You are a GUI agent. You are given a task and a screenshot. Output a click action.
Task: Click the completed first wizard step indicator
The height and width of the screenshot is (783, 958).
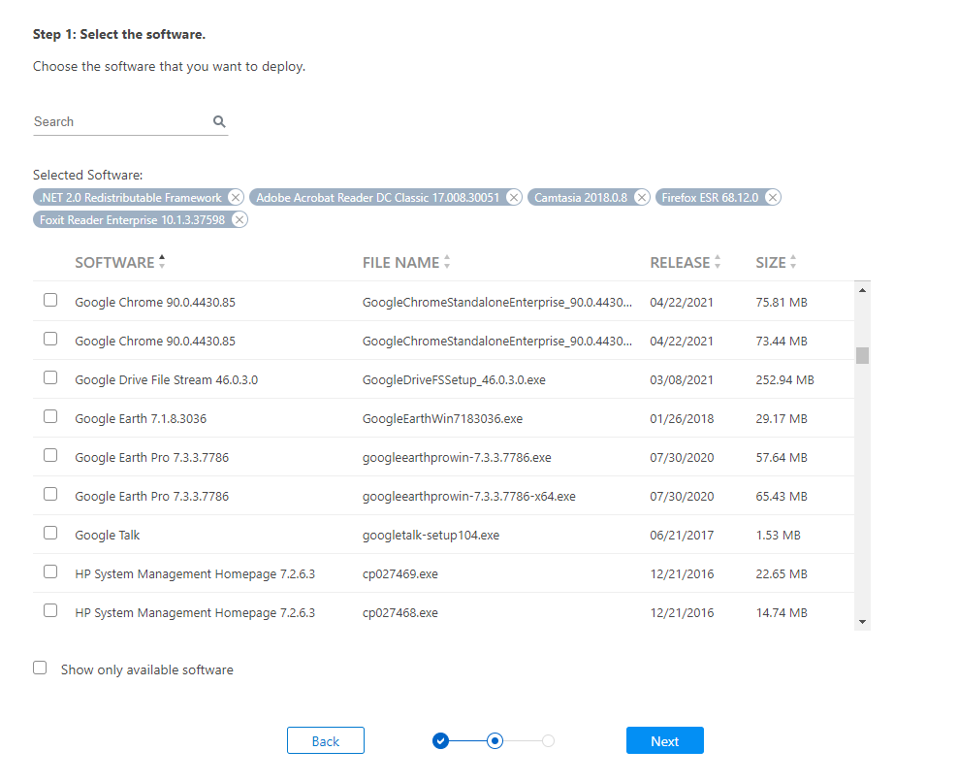pyautogui.click(x=441, y=740)
